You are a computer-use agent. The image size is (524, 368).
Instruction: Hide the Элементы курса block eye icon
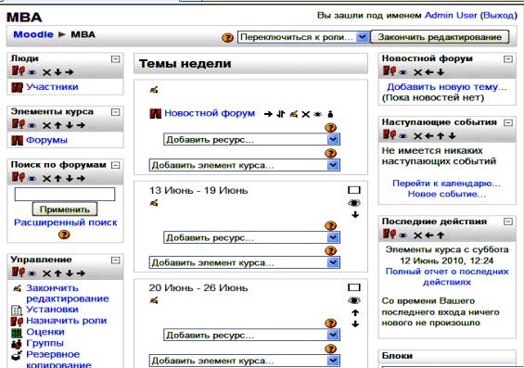[x=32, y=125]
